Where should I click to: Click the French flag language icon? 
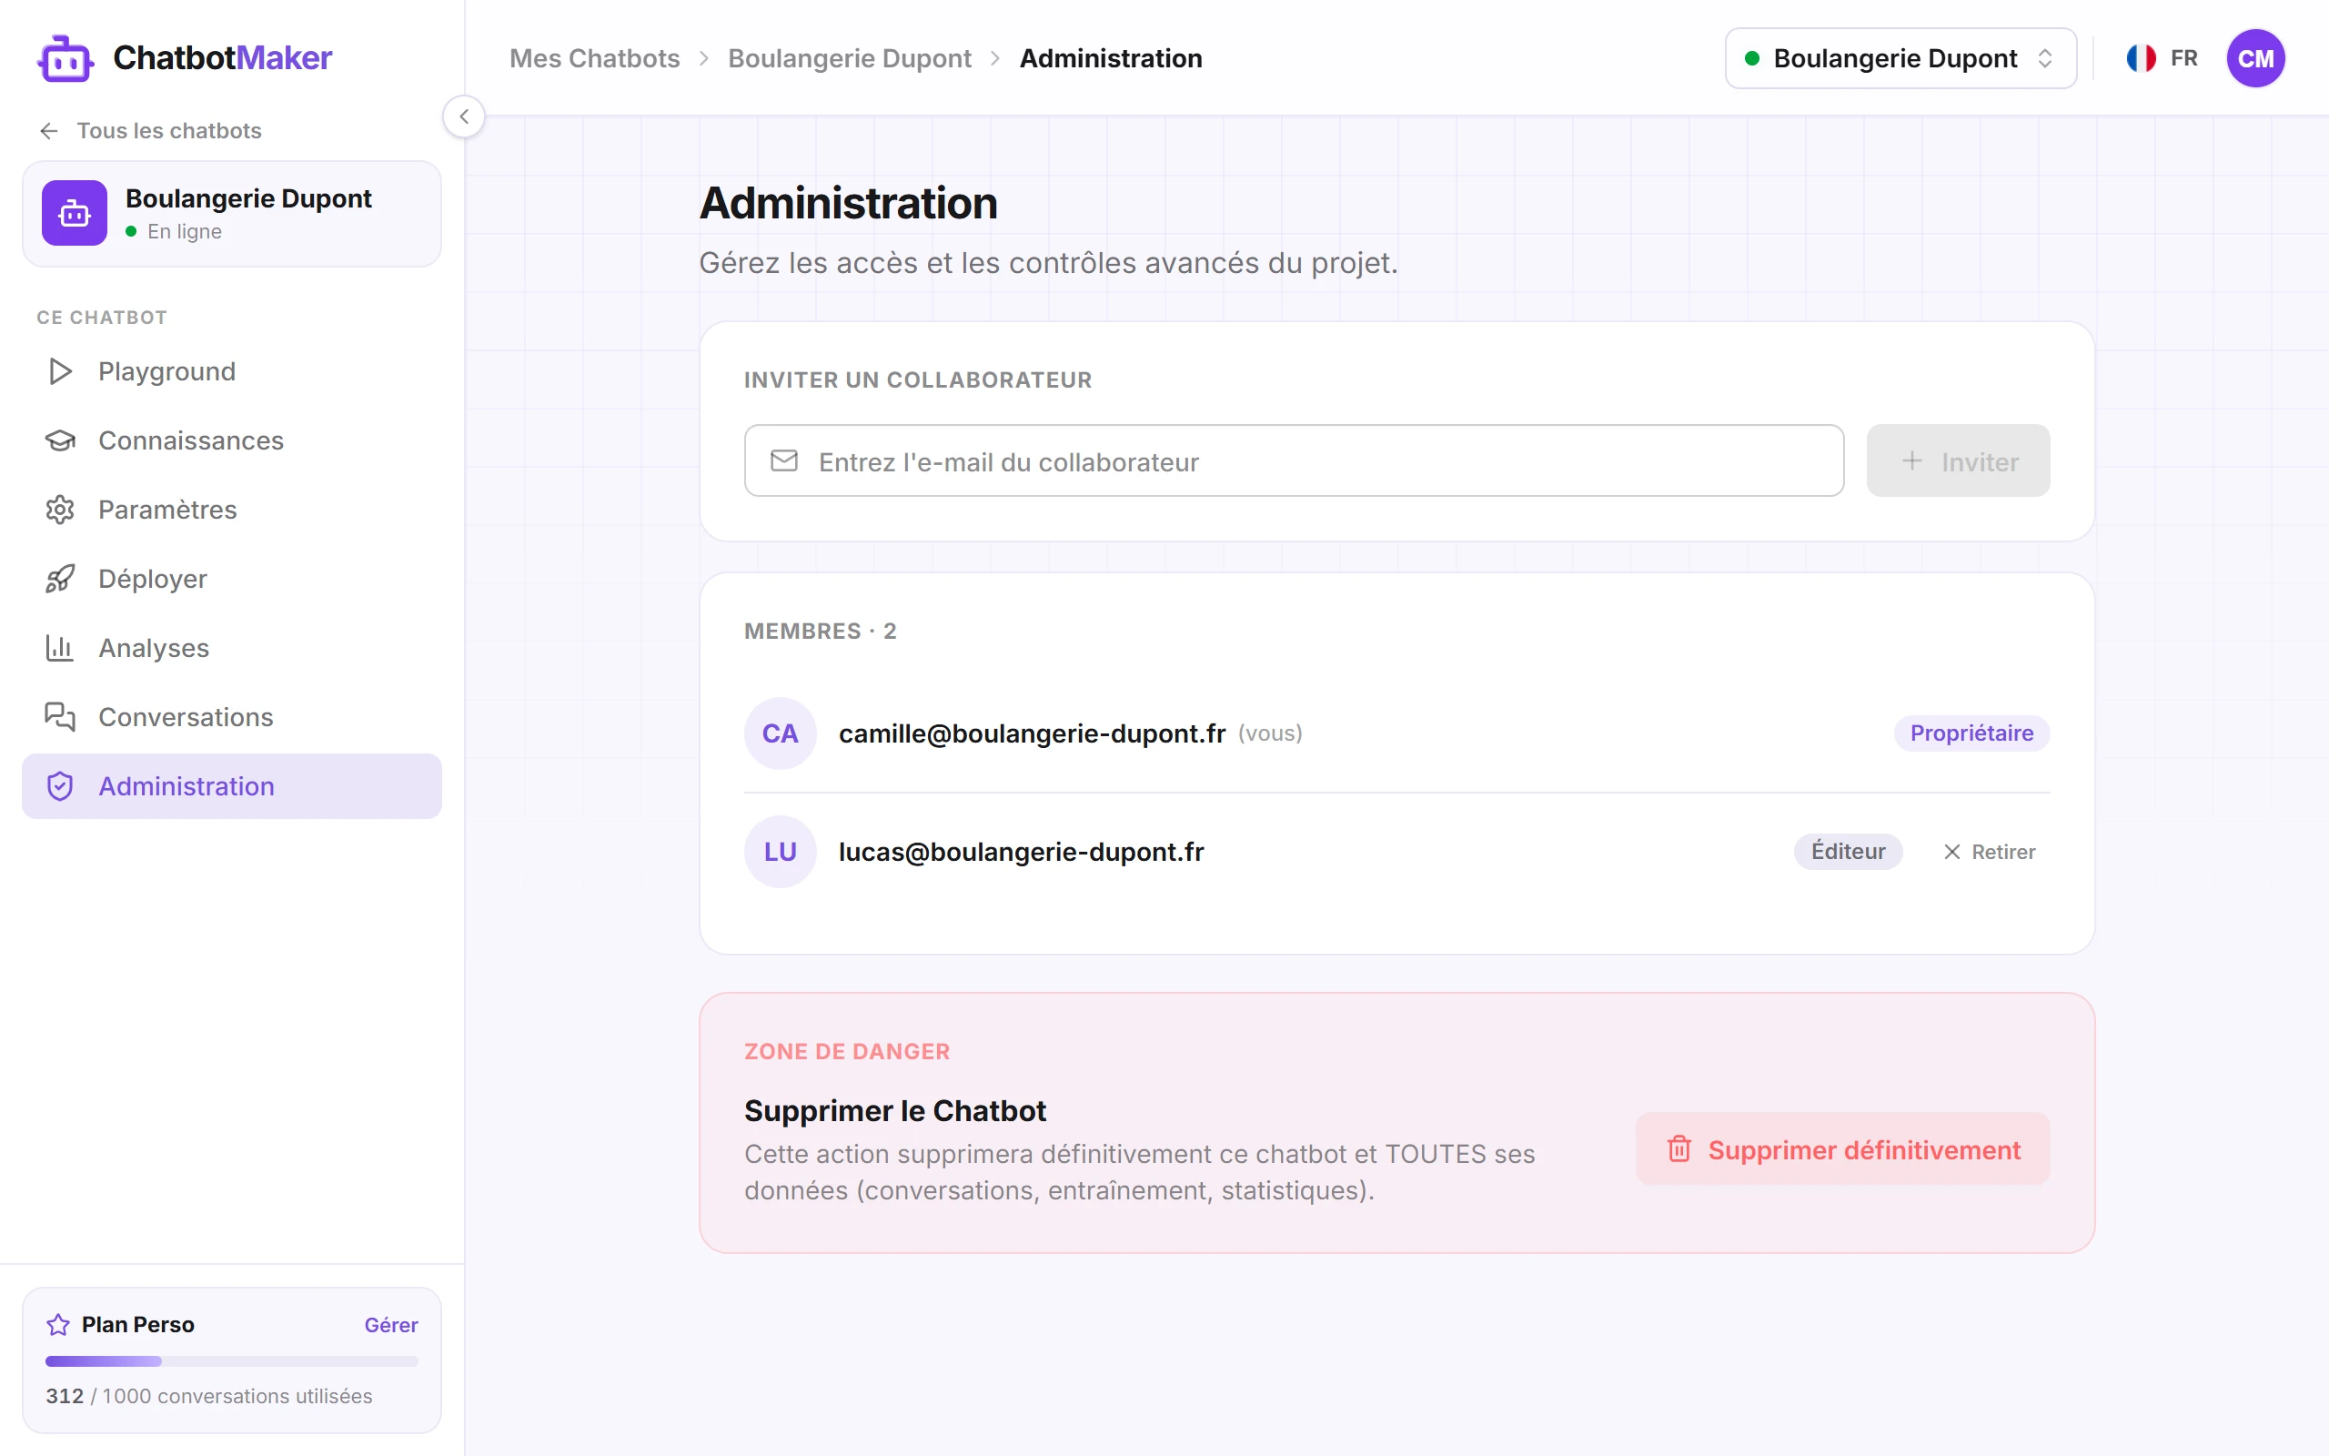(2142, 59)
